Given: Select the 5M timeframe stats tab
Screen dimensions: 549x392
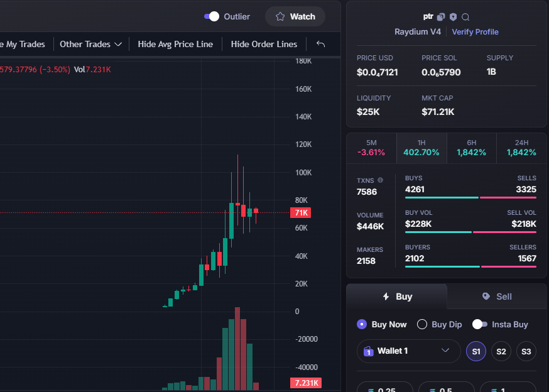Looking at the screenshot, I should (x=371, y=148).
